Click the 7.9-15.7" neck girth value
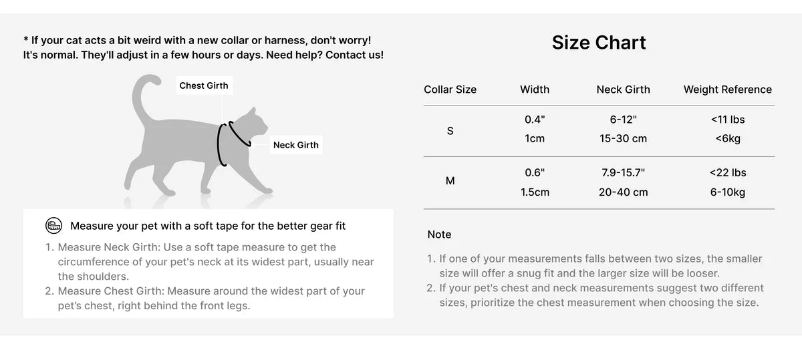 tap(623, 172)
